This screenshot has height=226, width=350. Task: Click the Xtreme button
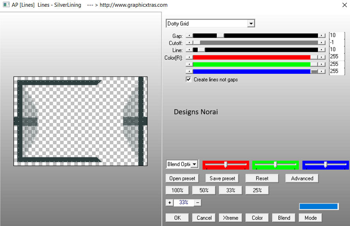tap(230, 218)
